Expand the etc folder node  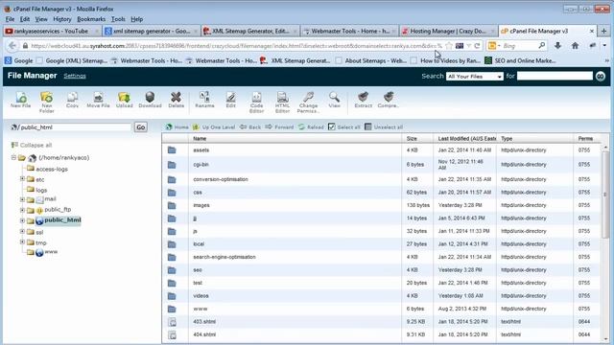point(22,179)
